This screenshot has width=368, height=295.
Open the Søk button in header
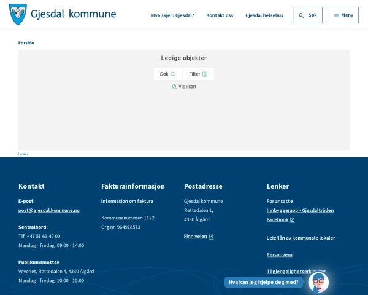[307, 15]
